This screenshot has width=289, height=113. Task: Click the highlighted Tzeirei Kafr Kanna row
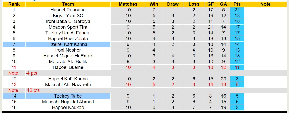tap(68, 44)
